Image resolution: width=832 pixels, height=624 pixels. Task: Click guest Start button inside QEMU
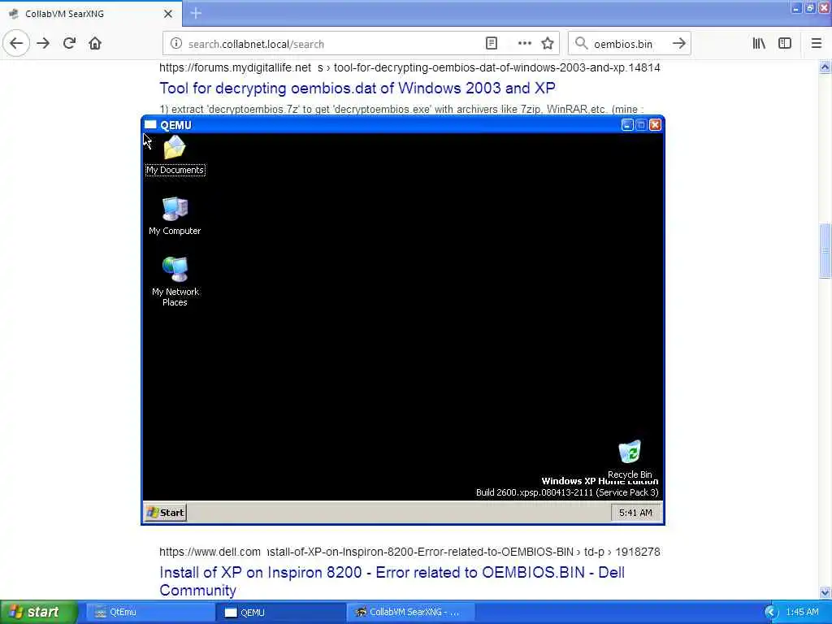tap(166, 513)
